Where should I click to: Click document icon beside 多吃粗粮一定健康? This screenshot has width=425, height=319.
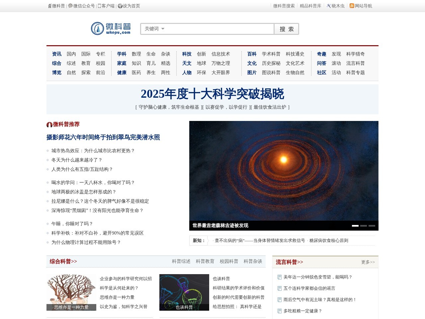coord(280,311)
